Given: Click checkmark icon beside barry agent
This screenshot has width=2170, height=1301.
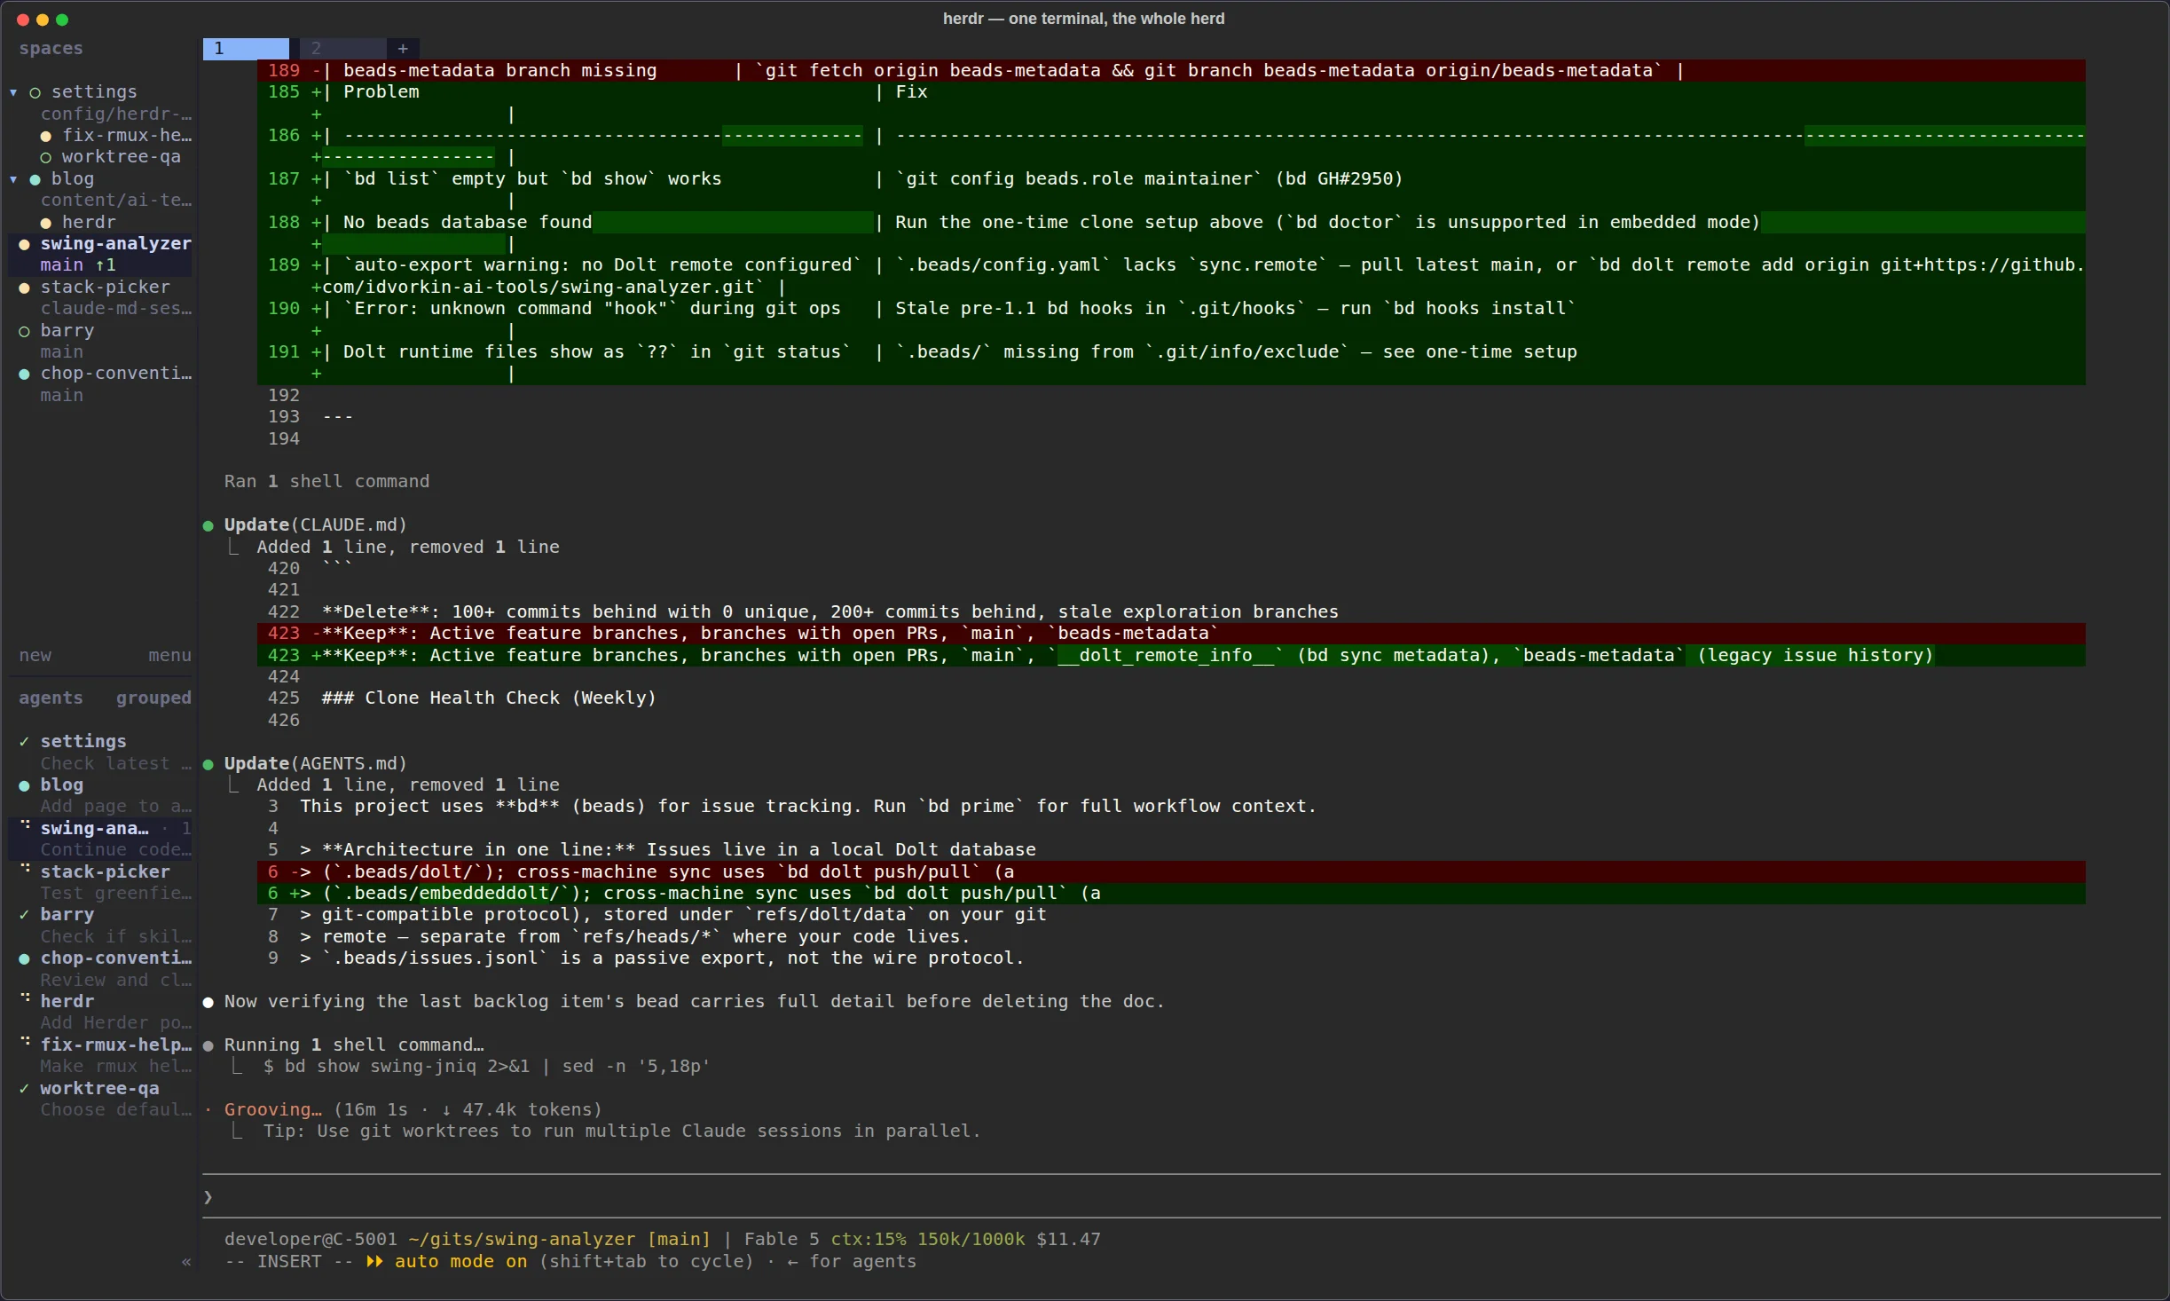Looking at the screenshot, I should (x=24, y=915).
